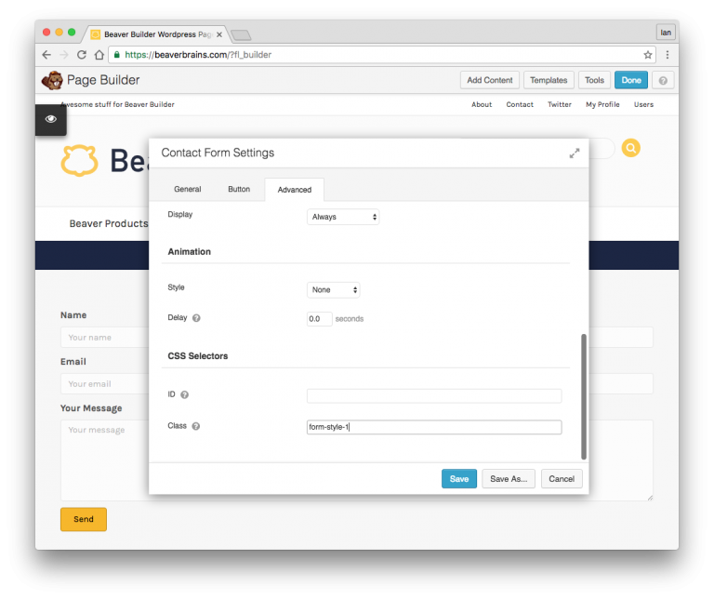Click the Your name input field

click(x=106, y=338)
